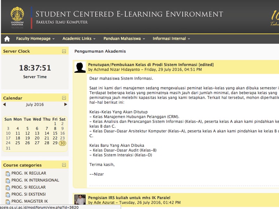Click the 'Server Clock' block title
Screen dimensions: 279x209
[16, 51]
